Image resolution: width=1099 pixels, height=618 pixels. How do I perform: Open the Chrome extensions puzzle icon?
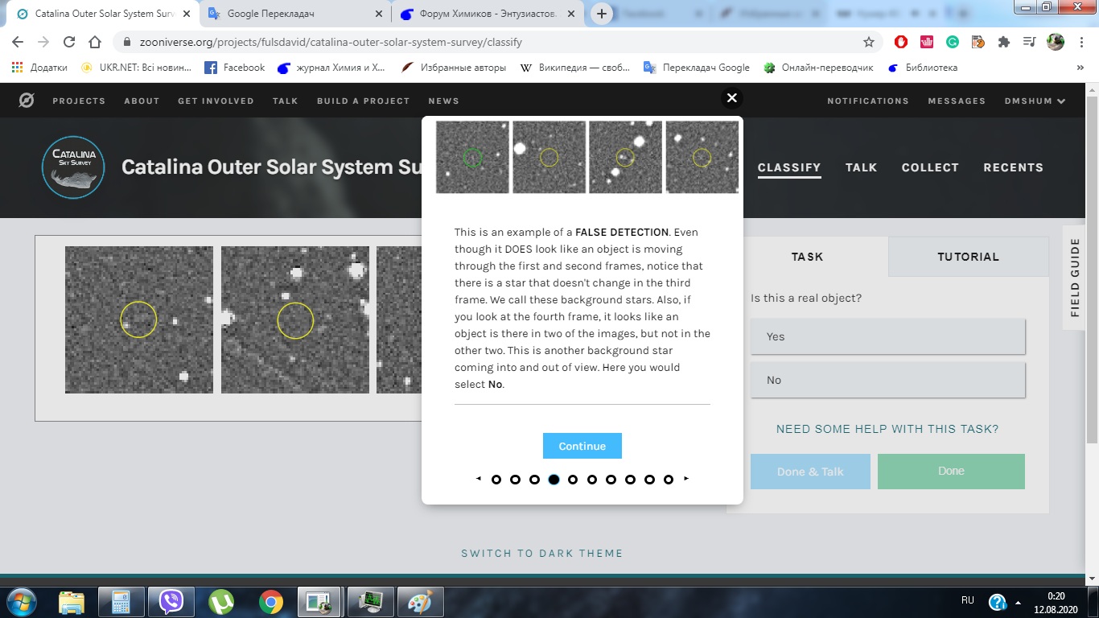coord(1003,42)
